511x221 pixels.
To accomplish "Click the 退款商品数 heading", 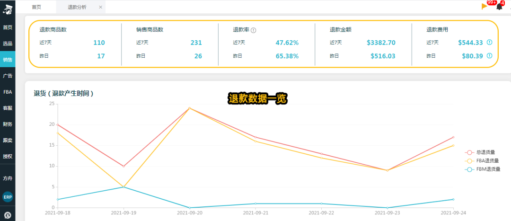I will click(53, 30).
